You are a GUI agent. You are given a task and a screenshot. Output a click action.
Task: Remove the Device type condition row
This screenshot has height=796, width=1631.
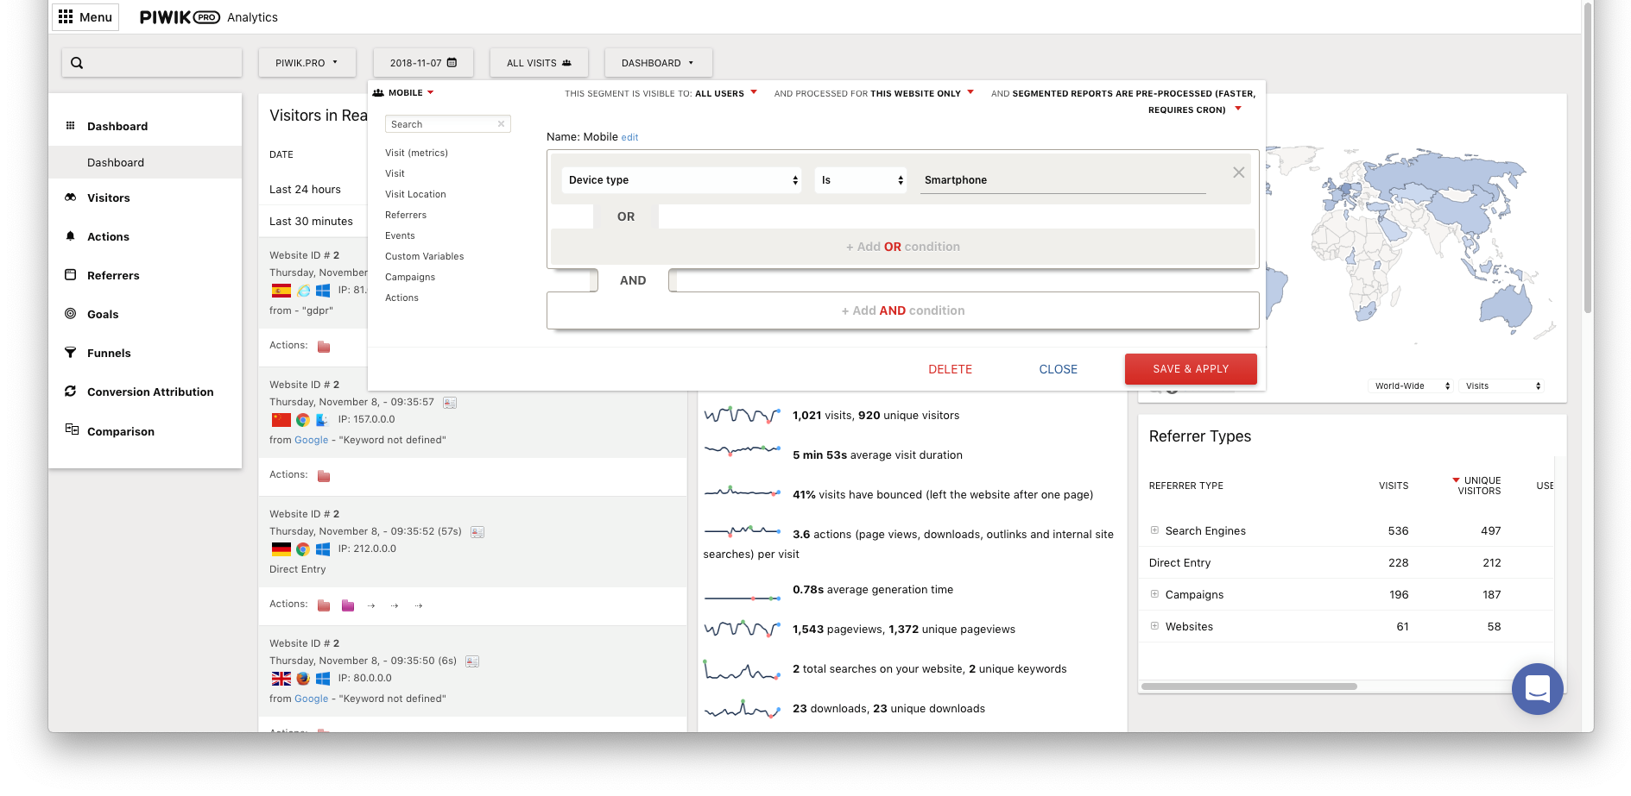coord(1238,172)
